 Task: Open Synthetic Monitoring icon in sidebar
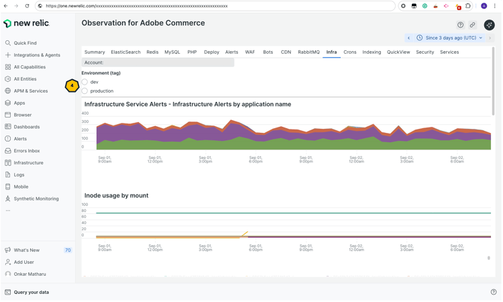(8, 199)
